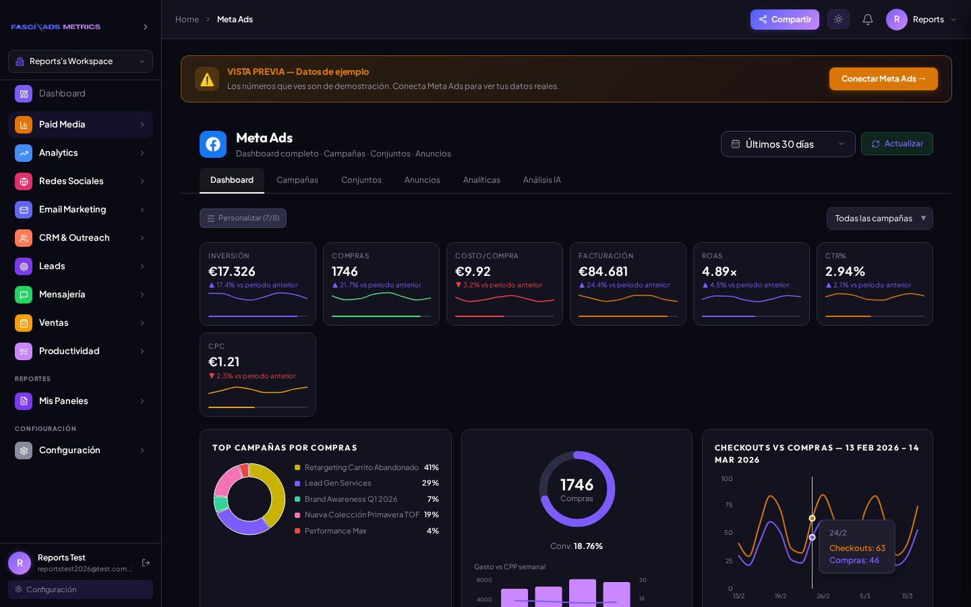Click the CRM & Outreach people icon
The height and width of the screenshot is (607, 971).
click(24, 238)
